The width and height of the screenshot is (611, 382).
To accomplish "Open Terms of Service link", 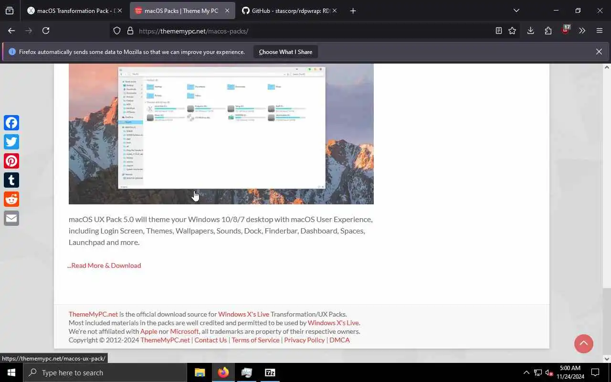I will pyautogui.click(x=255, y=340).
